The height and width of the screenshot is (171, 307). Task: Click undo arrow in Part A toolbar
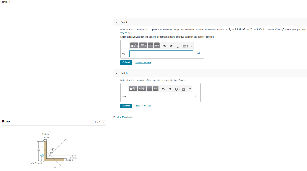(165, 46)
